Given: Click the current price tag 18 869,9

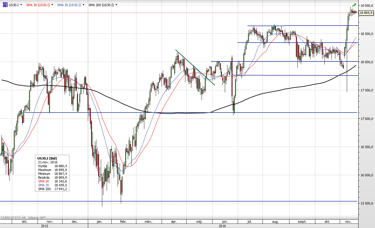Looking at the screenshot, I should 366,13.
